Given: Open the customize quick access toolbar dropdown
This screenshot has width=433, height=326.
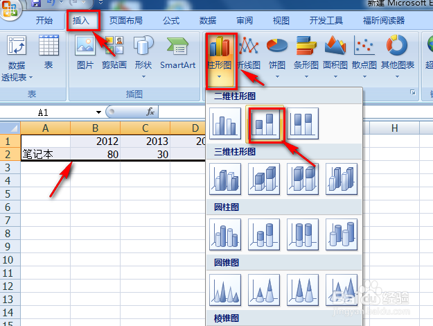Looking at the screenshot, I should click(x=100, y=3).
